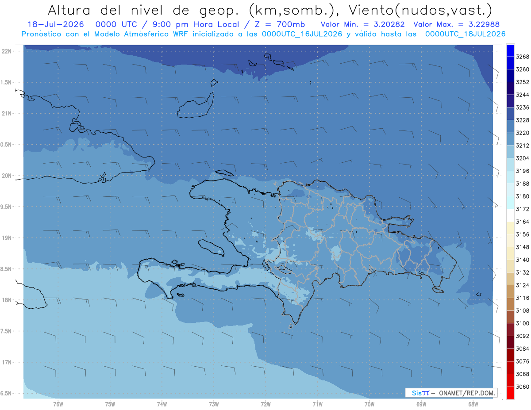Pick the dark maroon legend band between 3092 and 3084
531x410 pixels.
[x=510, y=342]
